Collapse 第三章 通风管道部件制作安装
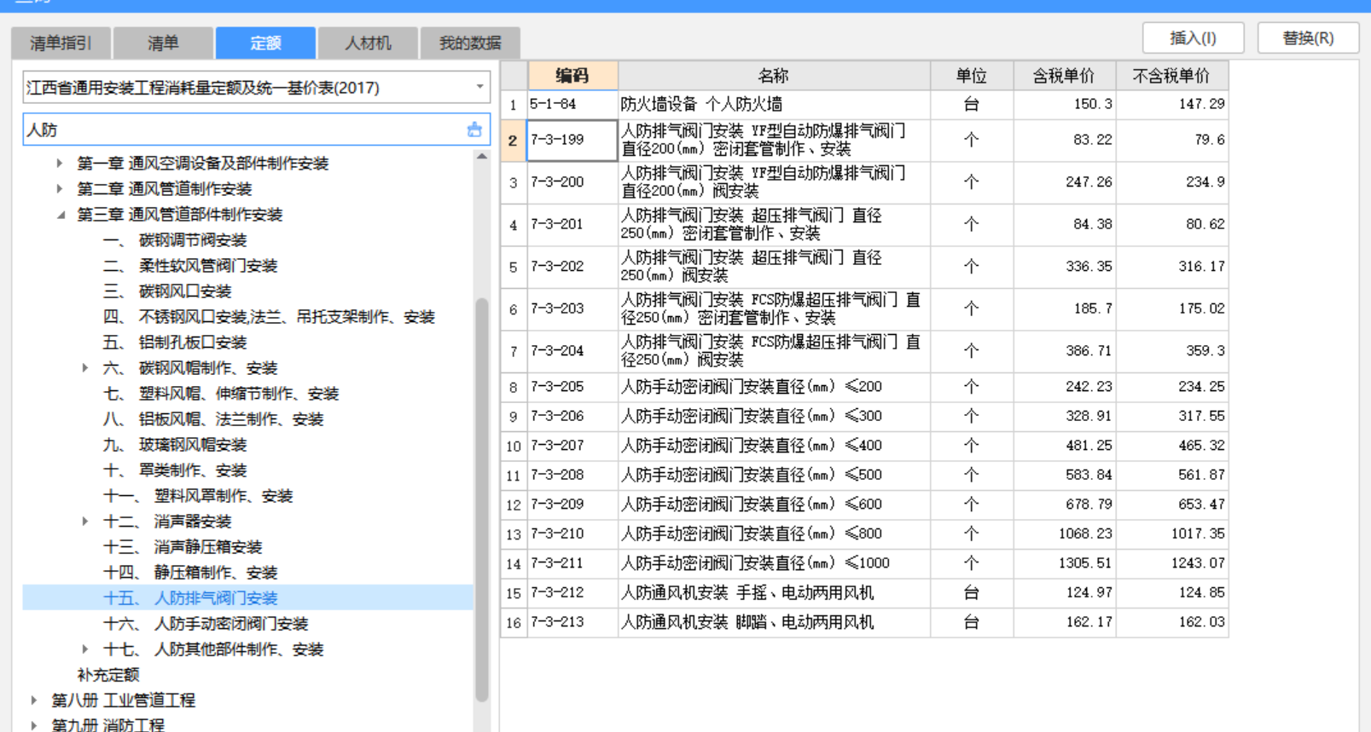The height and width of the screenshot is (732, 1371). tap(61, 215)
